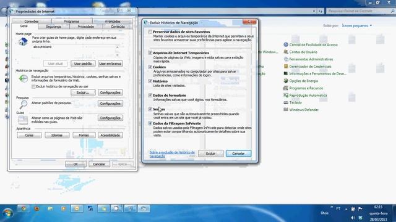
Task: Check Preservar dados de sites Favoritos
Action: click(x=150, y=31)
